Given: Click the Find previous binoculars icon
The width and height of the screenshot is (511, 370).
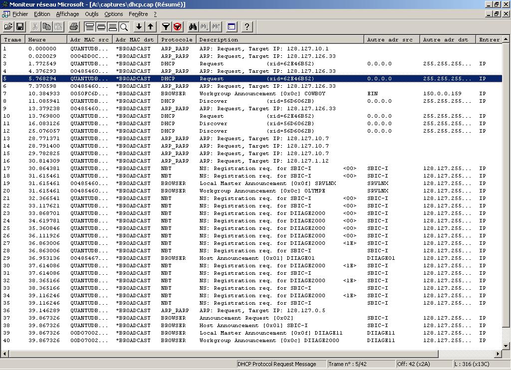Looking at the screenshot, I should (216, 27).
